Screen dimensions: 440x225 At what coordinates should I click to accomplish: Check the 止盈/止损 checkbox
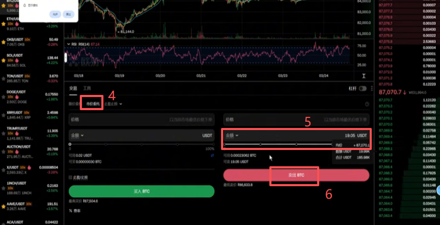pyautogui.click(x=70, y=178)
